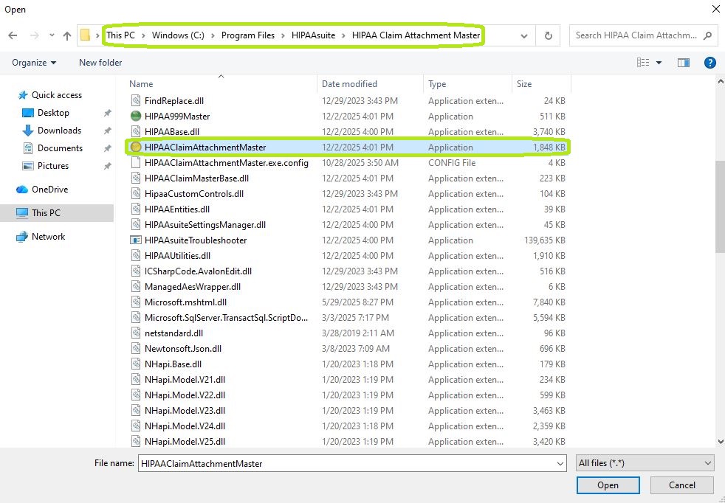Select NHapi.Base.dll file

coord(173,364)
